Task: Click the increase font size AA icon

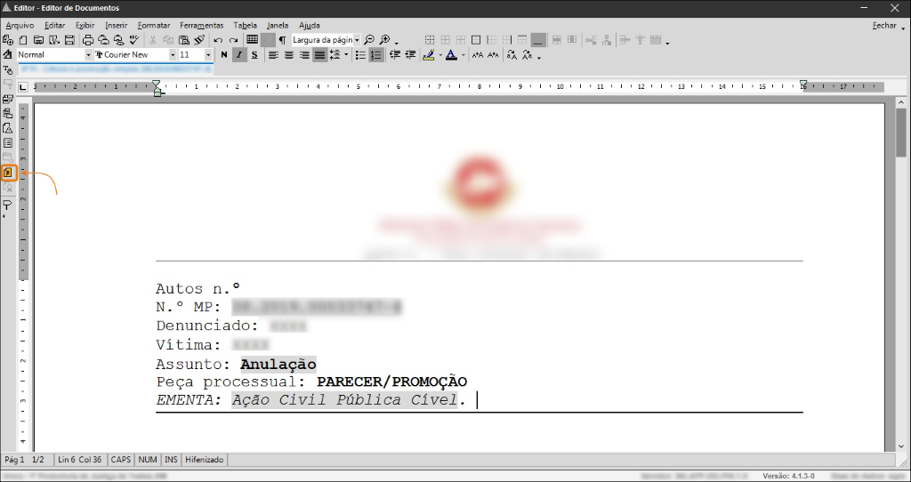Action: pos(478,55)
